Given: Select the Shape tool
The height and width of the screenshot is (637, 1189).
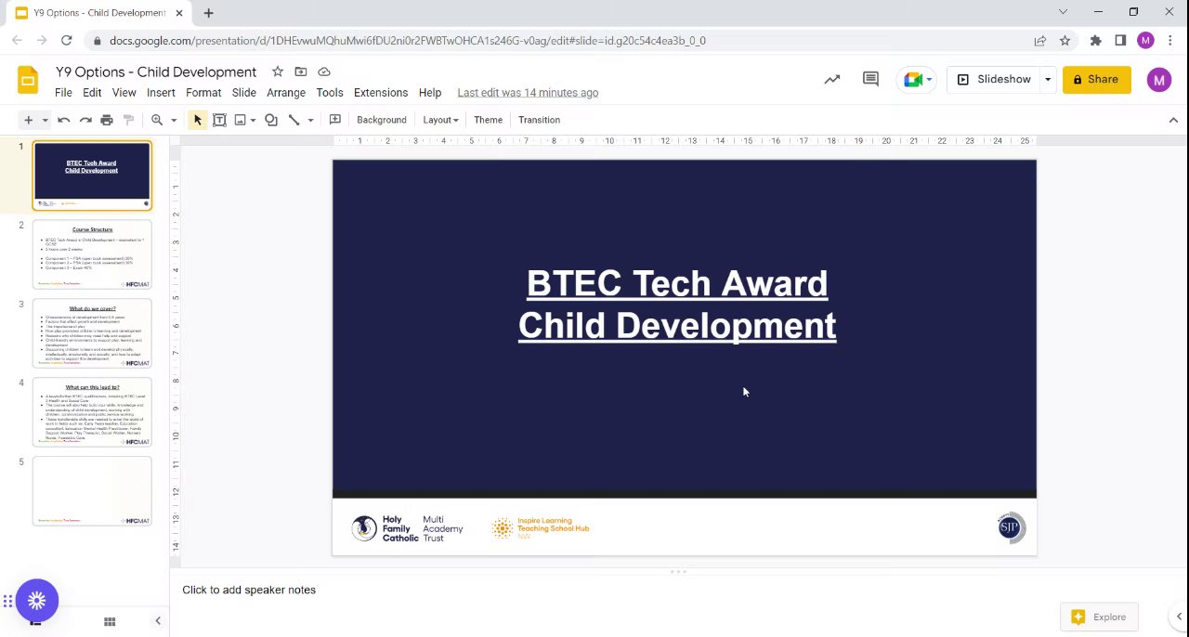Looking at the screenshot, I should point(271,120).
